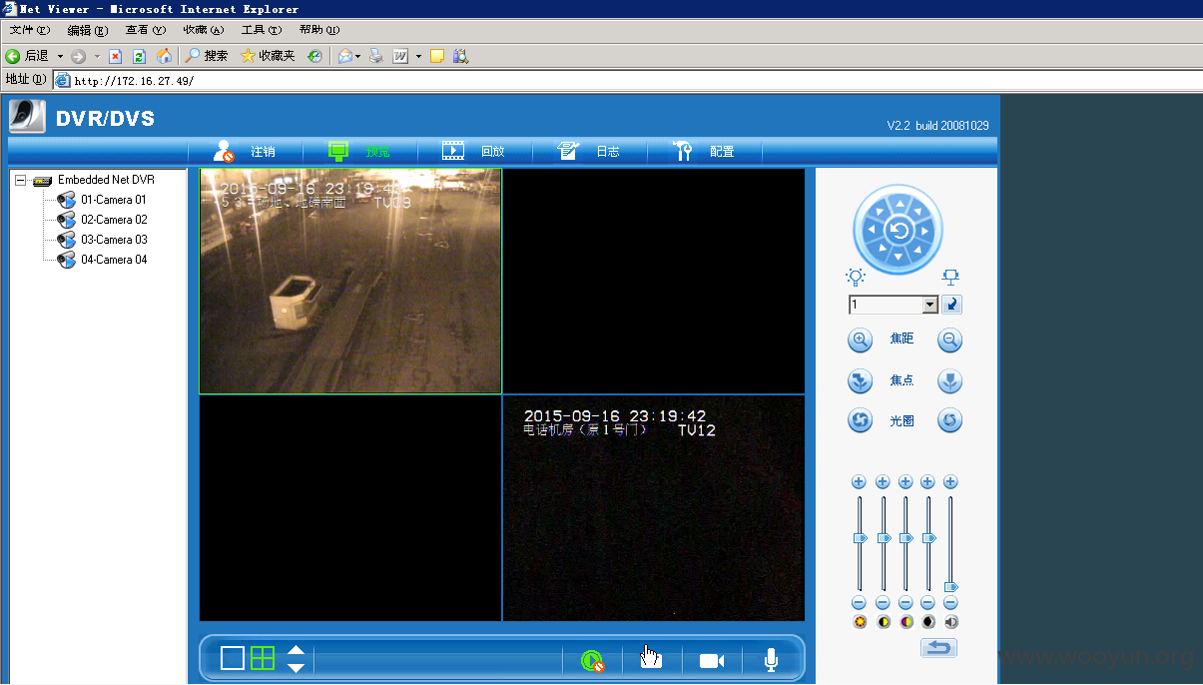1203x685 pixels.
Task: Click the IE refresh button
Action: (x=139, y=56)
